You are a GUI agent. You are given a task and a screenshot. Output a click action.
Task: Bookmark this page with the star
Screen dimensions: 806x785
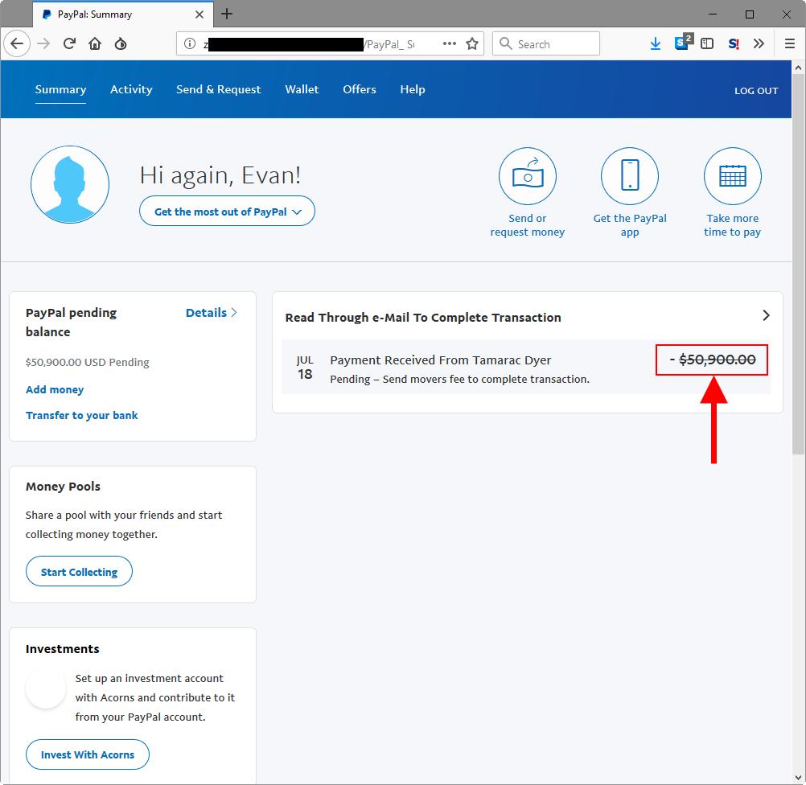[472, 43]
